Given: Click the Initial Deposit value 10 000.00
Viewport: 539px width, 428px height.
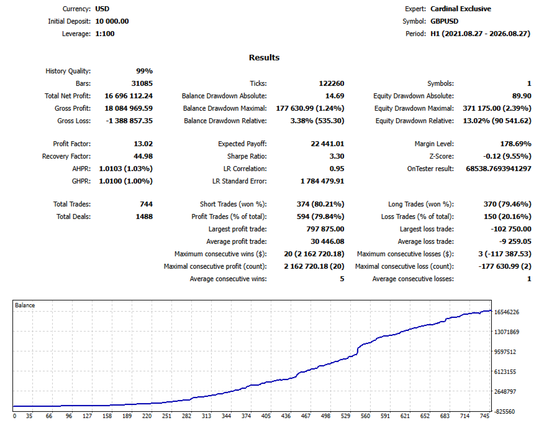Looking at the screenshot, I should point(112,21).
